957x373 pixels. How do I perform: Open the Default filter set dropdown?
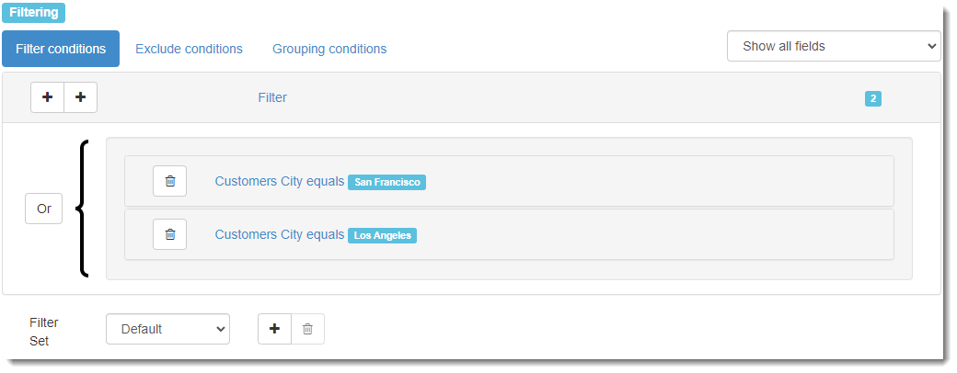click(167, 329)
